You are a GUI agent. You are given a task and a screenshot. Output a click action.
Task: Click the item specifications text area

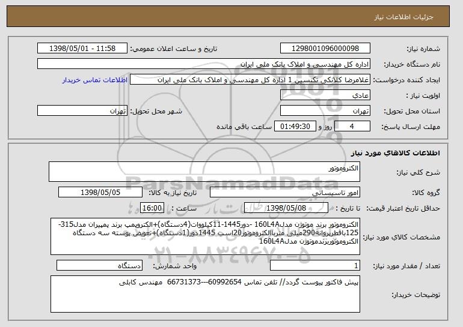[205, 236]
